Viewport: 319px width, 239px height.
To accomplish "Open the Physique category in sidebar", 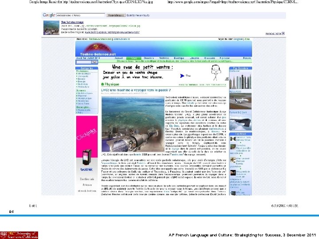I will coord(82,96).
